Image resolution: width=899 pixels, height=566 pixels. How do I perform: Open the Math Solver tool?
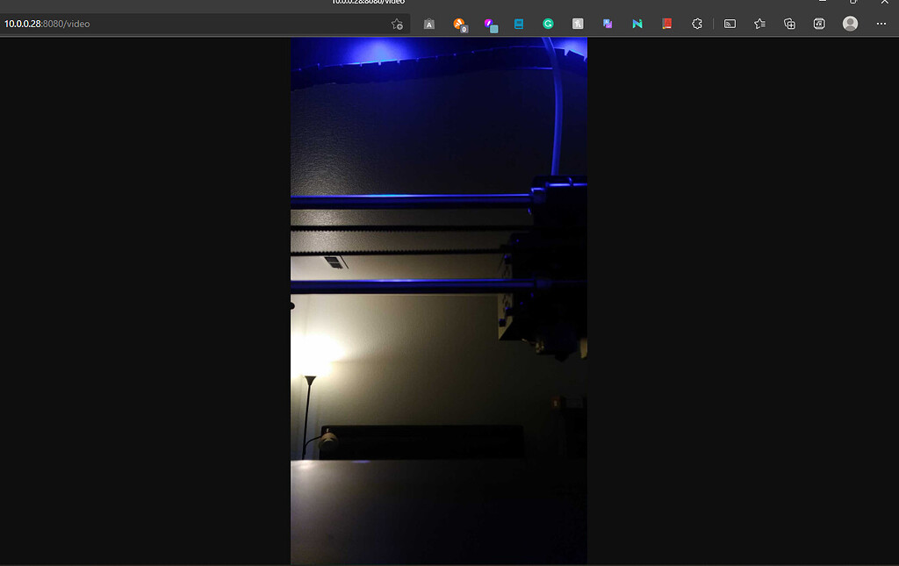click(x=818, y=24)
